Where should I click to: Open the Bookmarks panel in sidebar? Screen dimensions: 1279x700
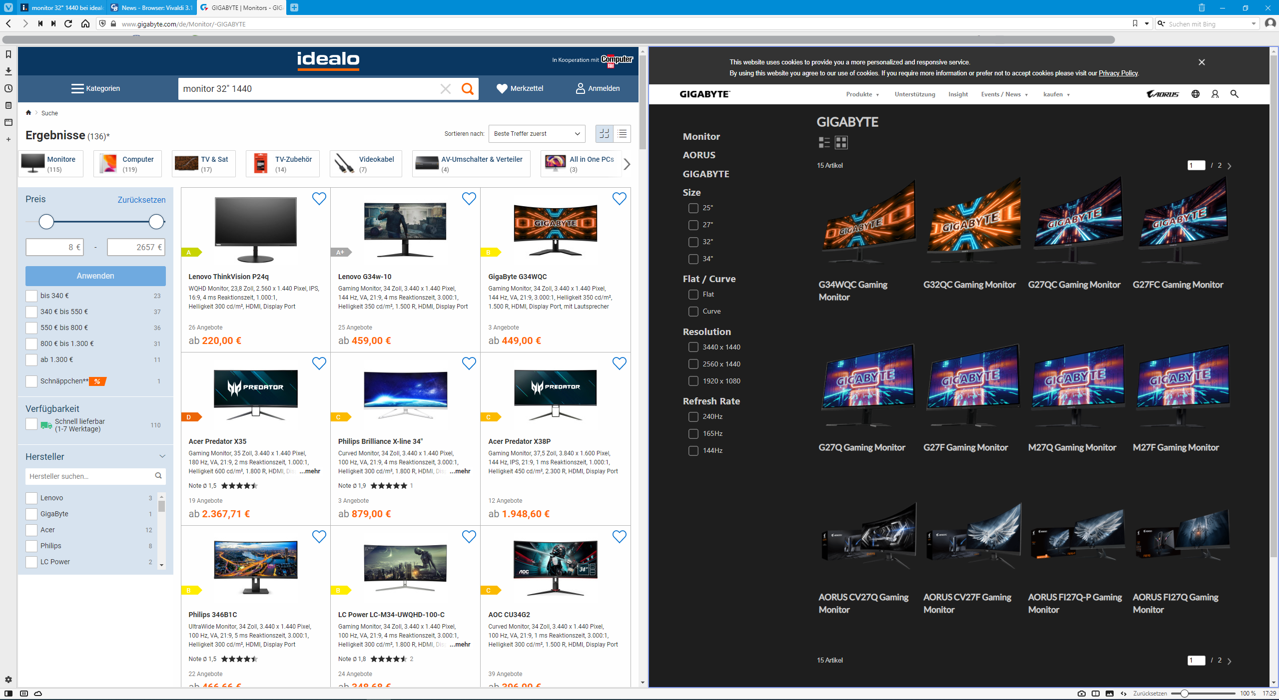tap(8, 54)
